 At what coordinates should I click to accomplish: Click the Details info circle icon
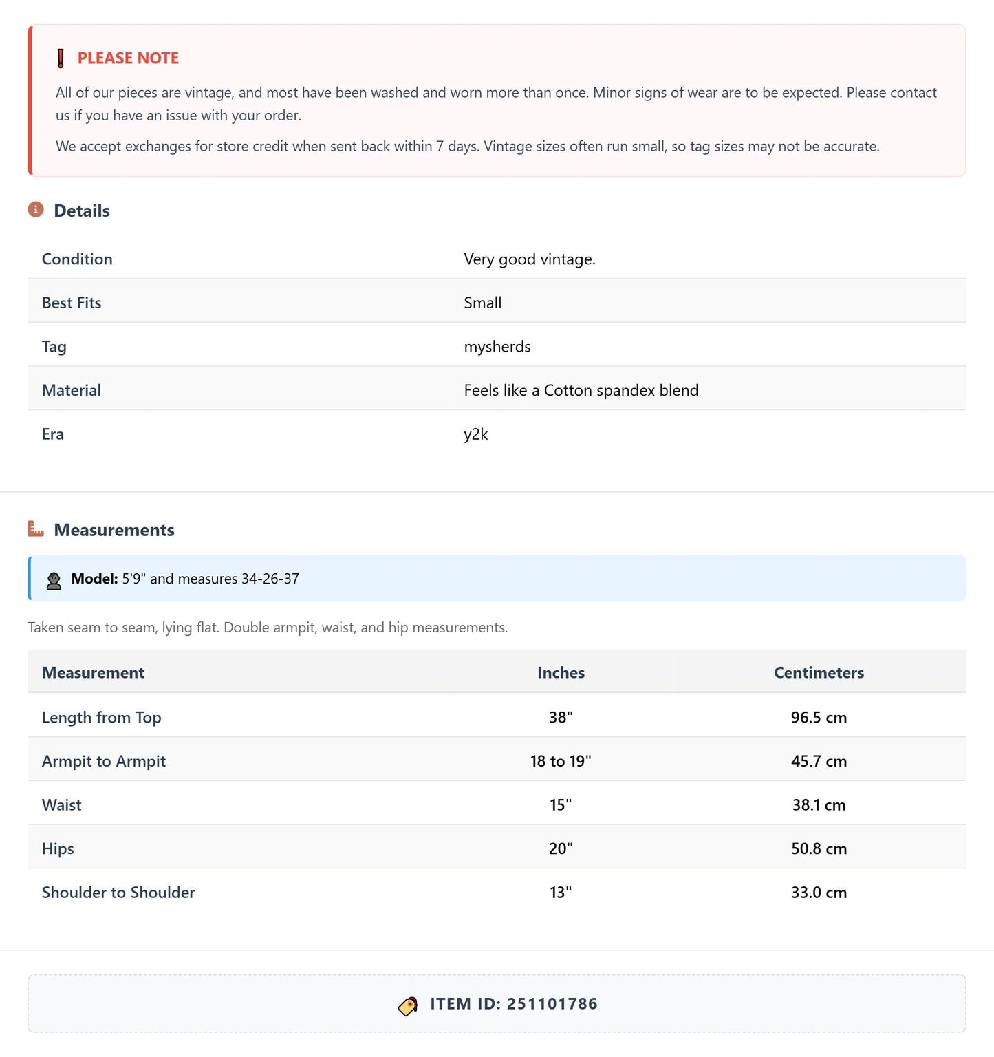click(36, 209)
